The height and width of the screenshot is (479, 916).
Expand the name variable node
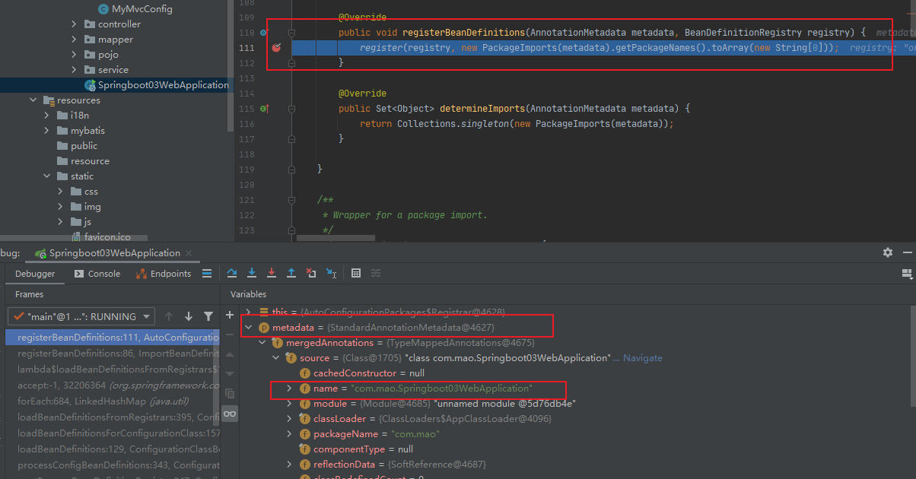[289, 389]
